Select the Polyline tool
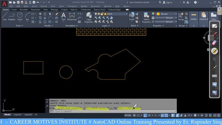This screenshot has width=222, height=125. [11, 16]
